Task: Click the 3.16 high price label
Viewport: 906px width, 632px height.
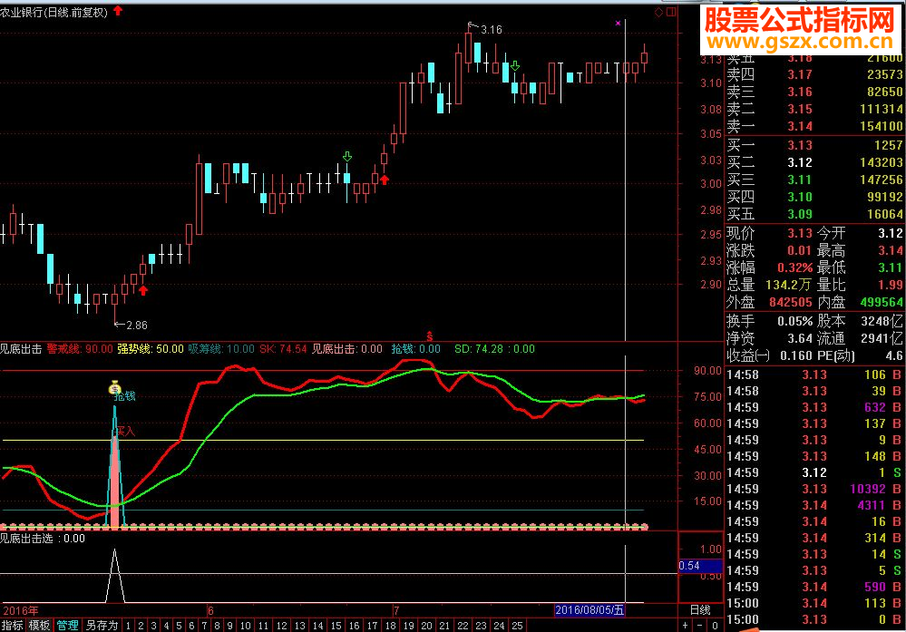Action: point(492,29)
